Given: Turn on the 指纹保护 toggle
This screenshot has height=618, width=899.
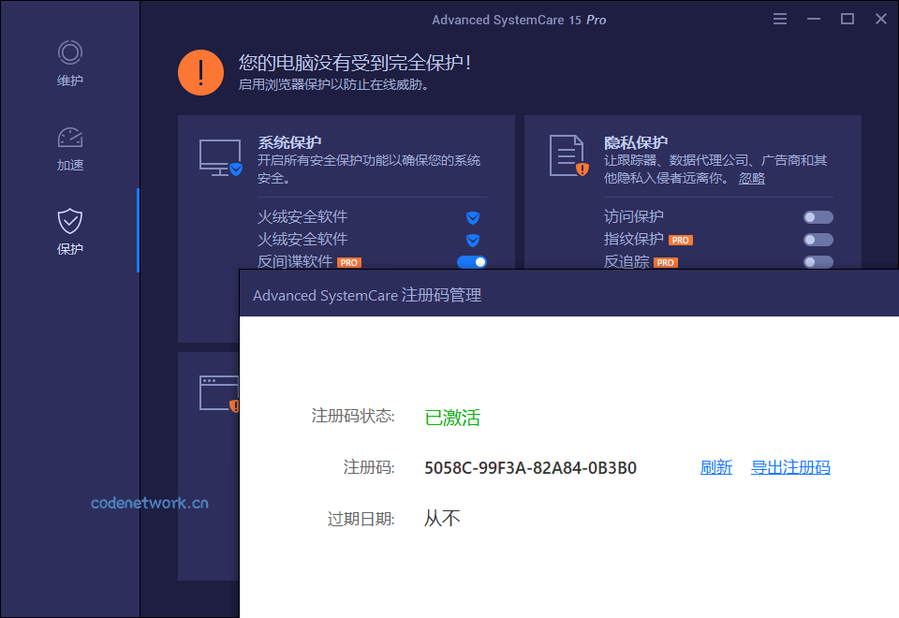Looking at the screenshot, I should pyautogui.click(x=817, y=240).
